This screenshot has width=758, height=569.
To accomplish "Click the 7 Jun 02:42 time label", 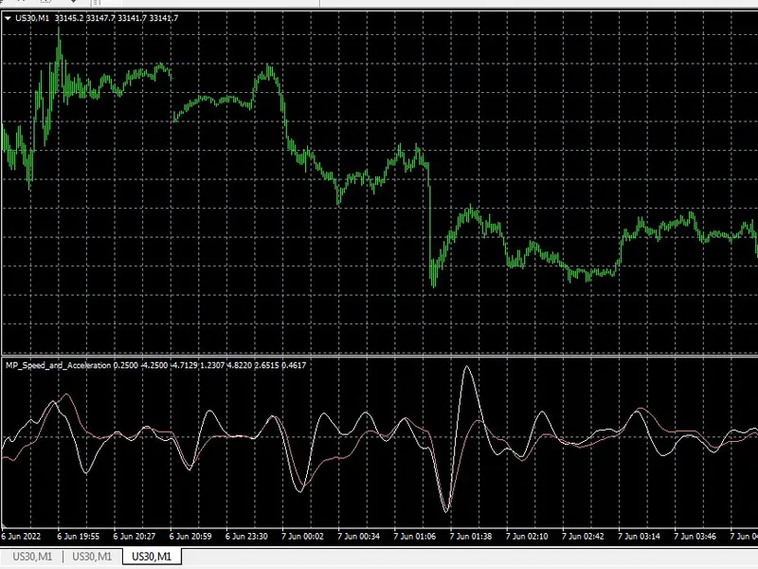I will [583, 536].
